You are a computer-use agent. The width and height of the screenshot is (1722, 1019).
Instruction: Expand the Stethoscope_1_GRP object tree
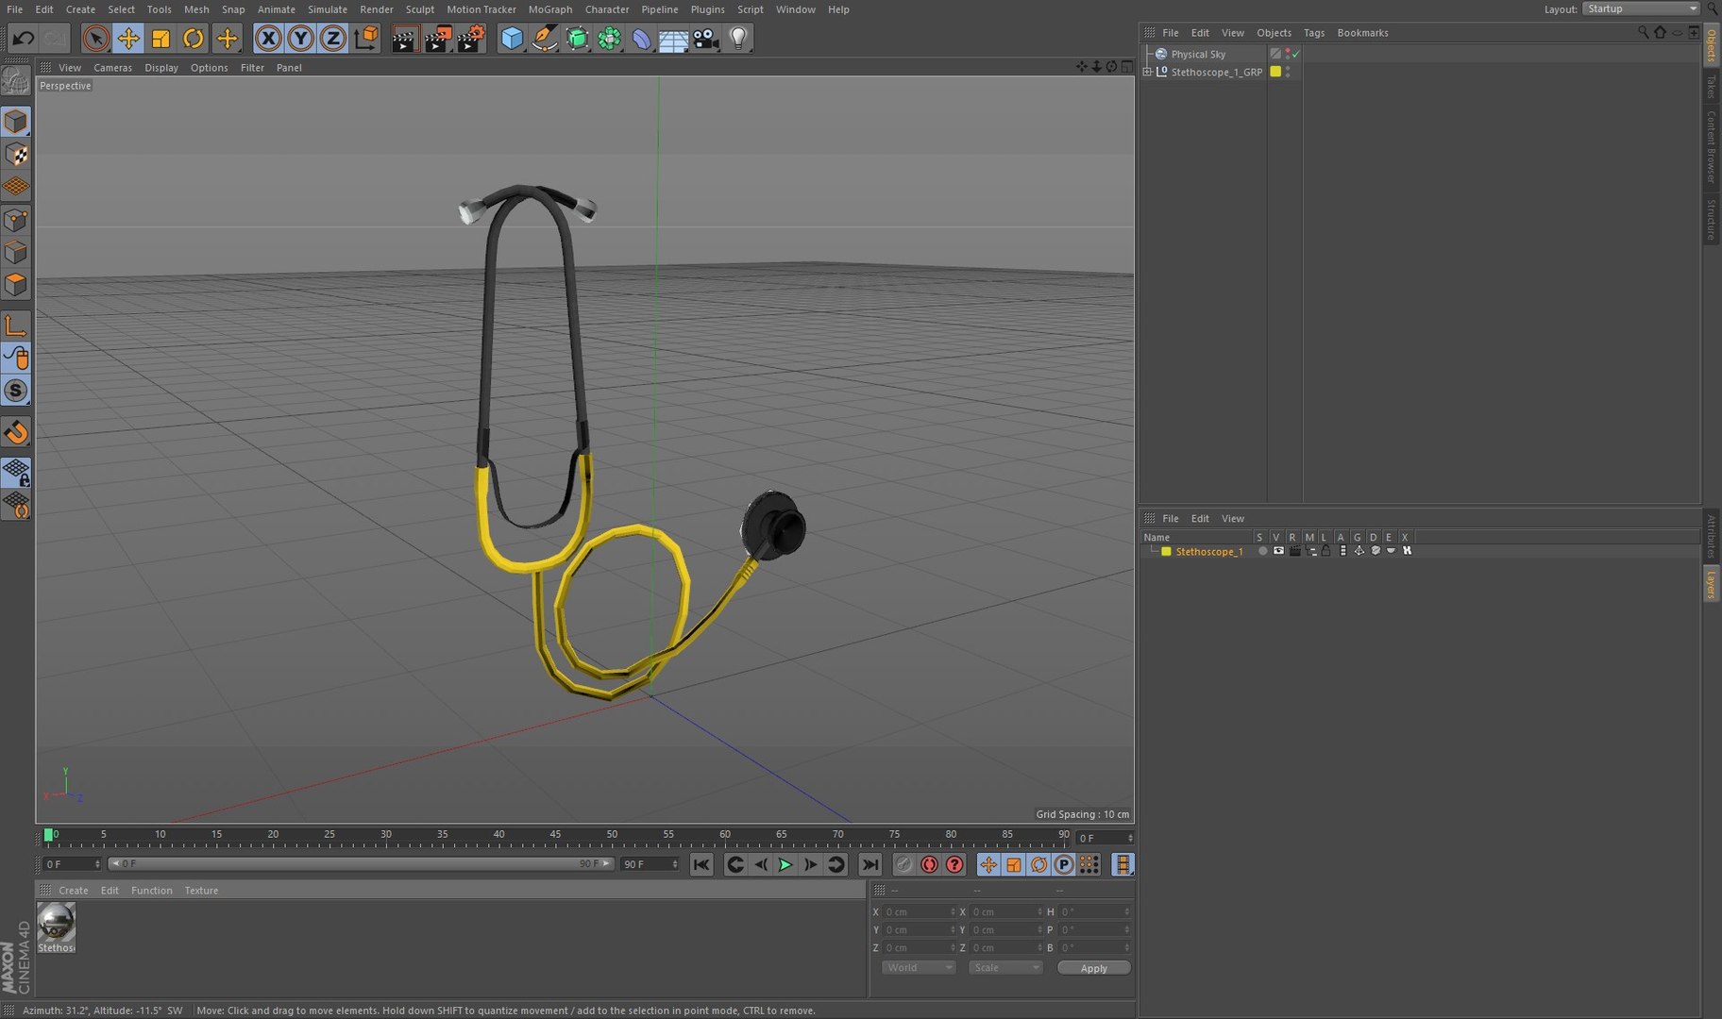[x=1147, y=72]
